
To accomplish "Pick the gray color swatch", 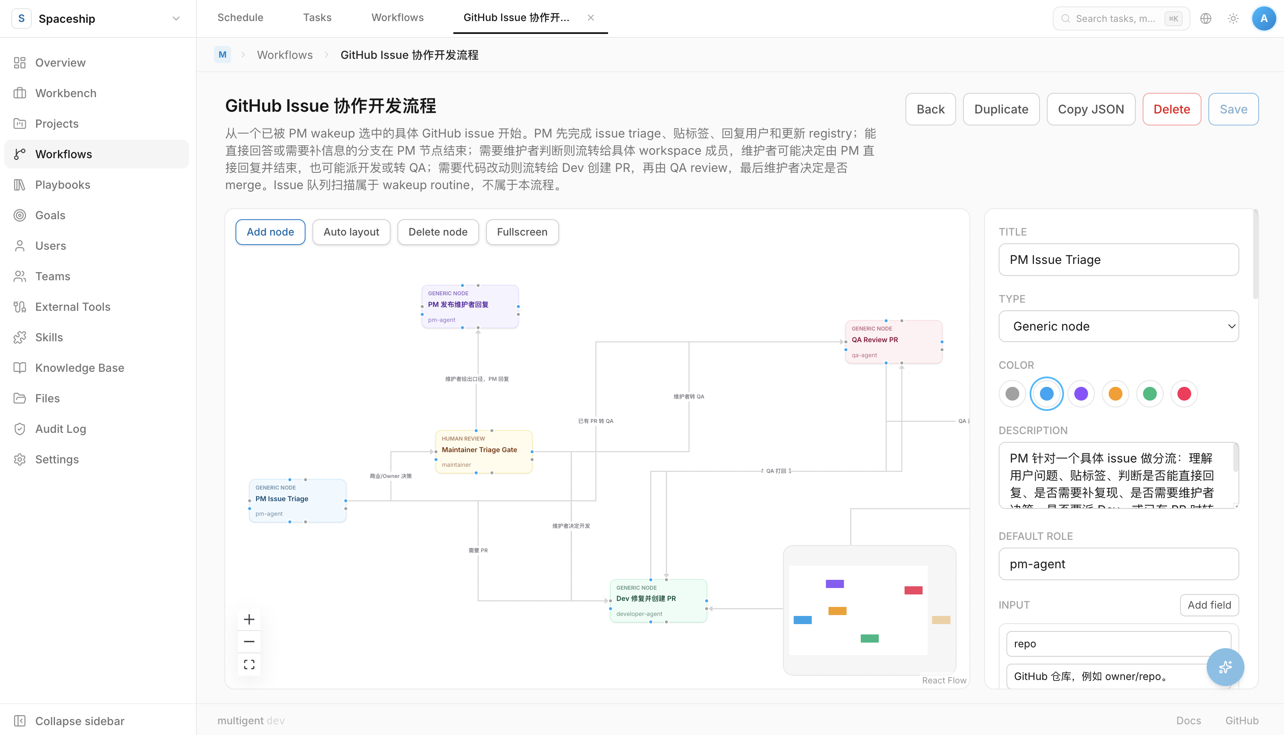I will coord(1012,394).
